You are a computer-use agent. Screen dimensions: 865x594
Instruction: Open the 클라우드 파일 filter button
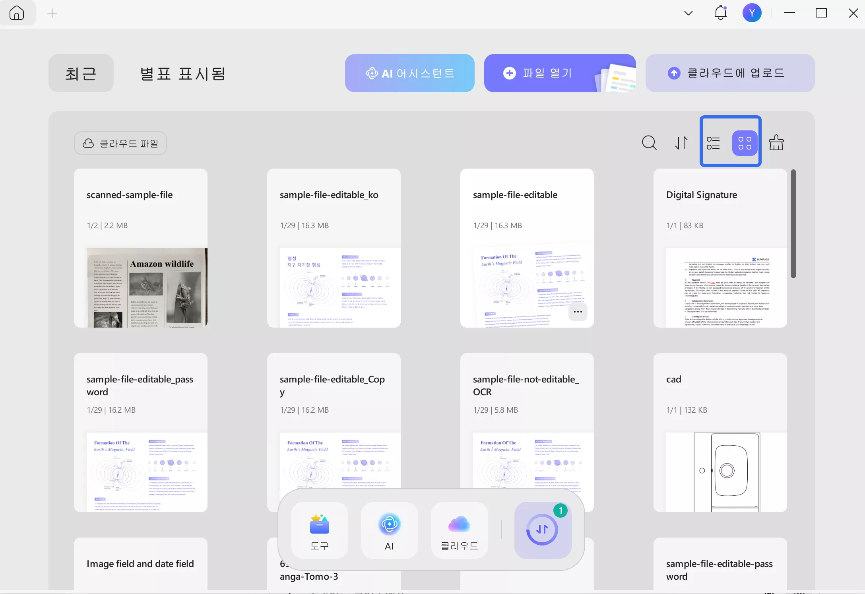120,143
